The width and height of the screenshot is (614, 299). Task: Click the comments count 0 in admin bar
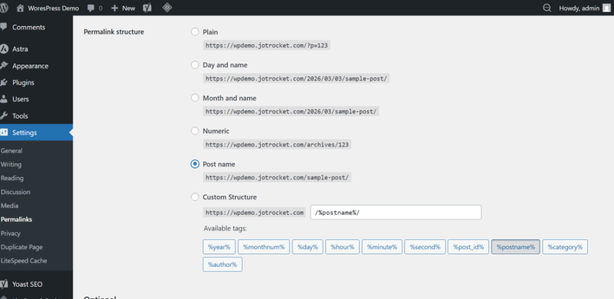[100, 8]
